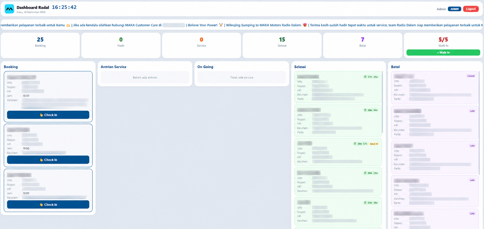The width and height of the screenshot is (484, 229).
Task: Click the Selesai column heading
Action: pos(300,67)
